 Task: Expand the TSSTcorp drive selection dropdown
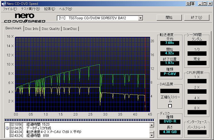tap(140, 18)
